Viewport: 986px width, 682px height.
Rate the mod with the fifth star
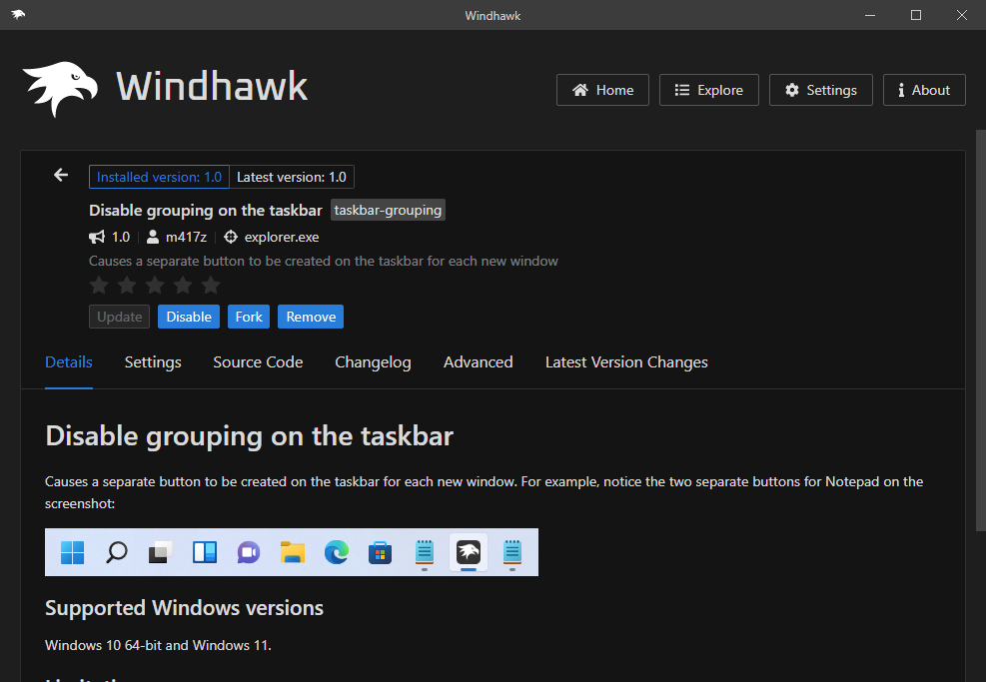pyautogui.click(x=211, y=285)
